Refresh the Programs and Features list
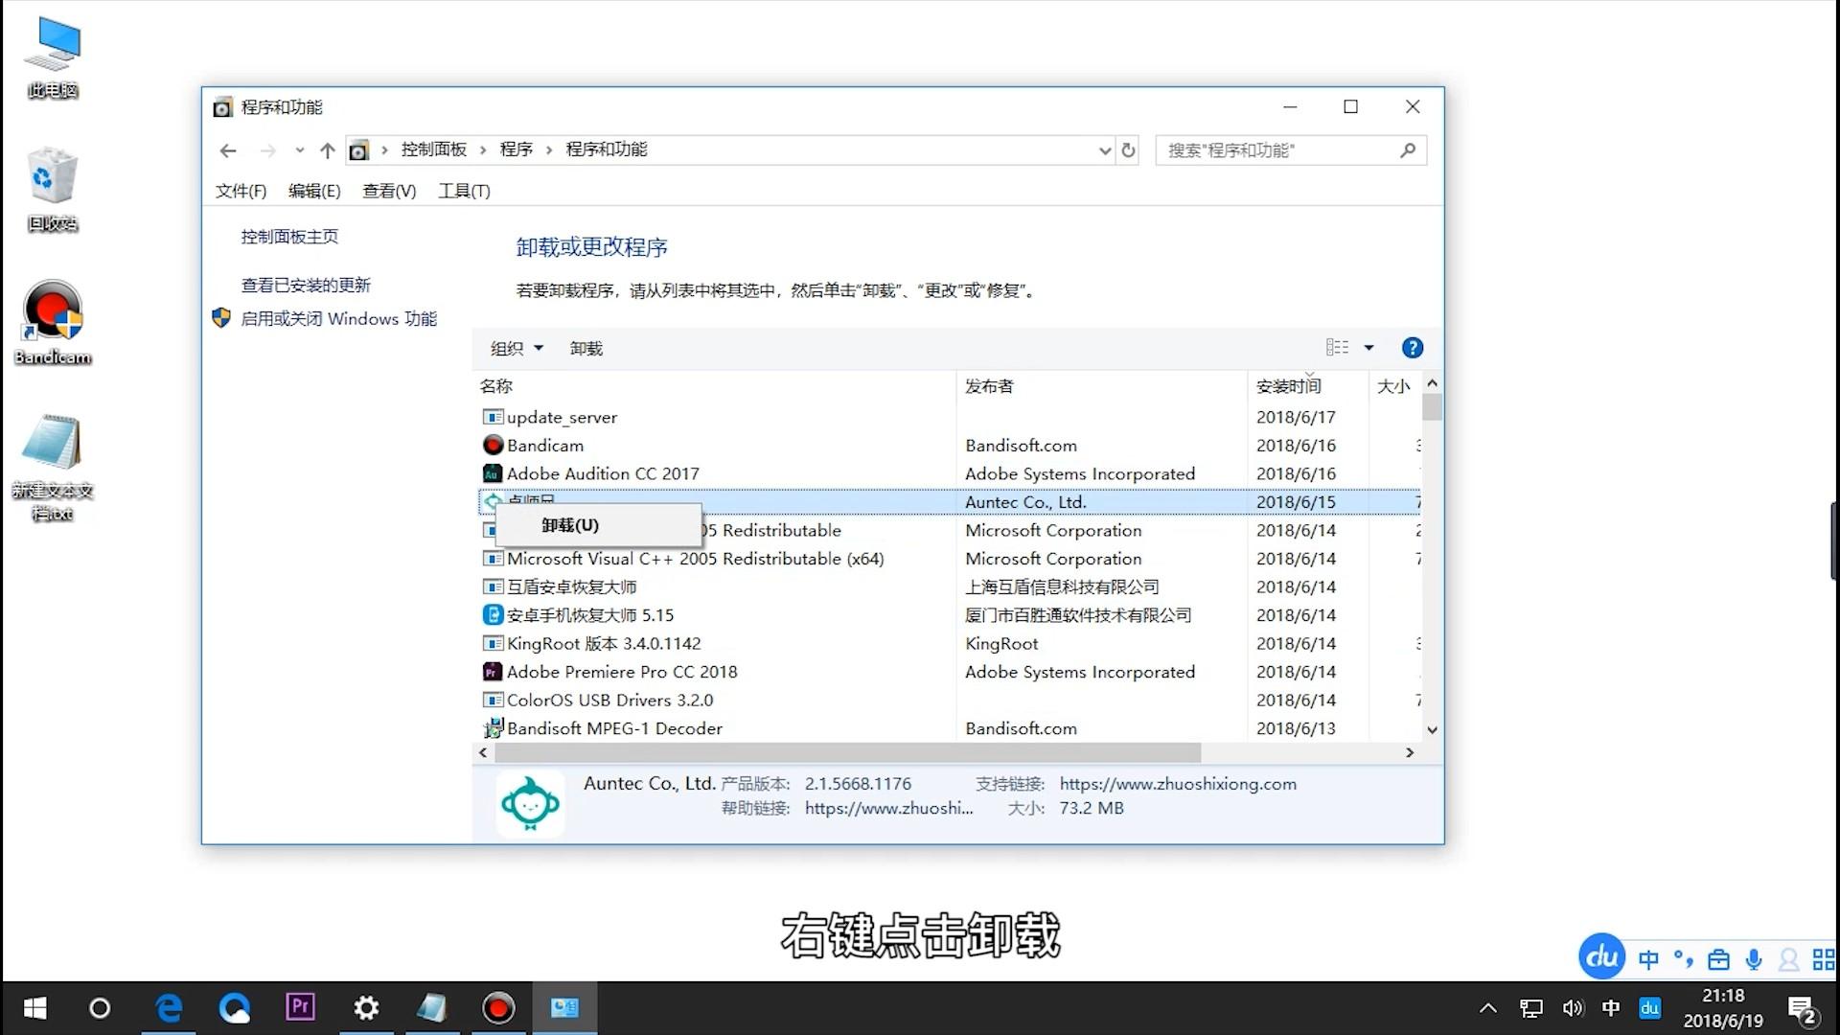The width and height of the screenshot is (1840, 1035). tap(1128, 150)
